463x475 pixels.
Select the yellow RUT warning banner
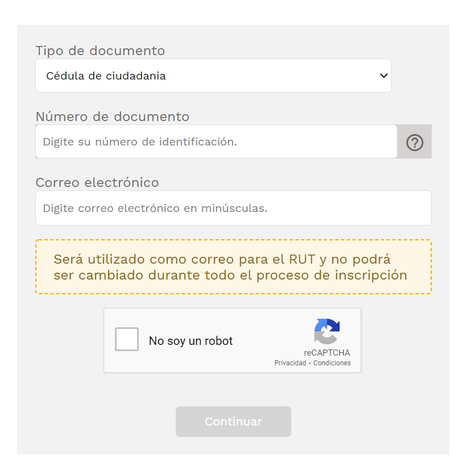click(233, 266)
